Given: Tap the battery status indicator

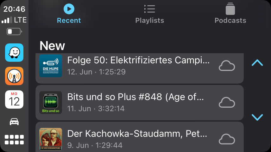Looking at the screenshot, I should point(14,32).
